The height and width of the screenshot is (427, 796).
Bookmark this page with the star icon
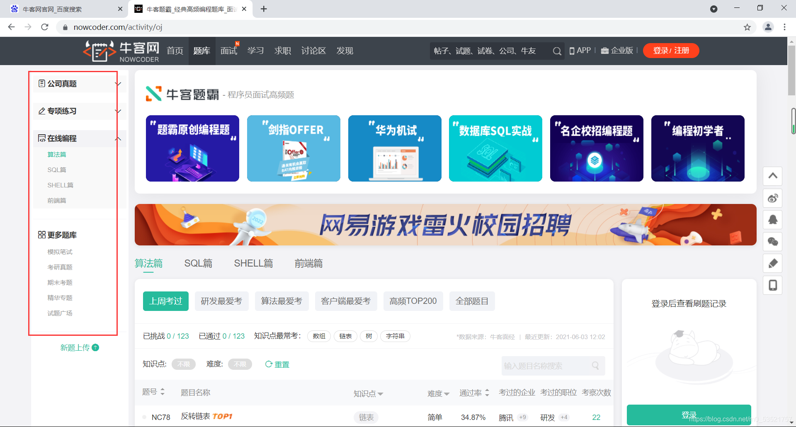coord(747,27)
